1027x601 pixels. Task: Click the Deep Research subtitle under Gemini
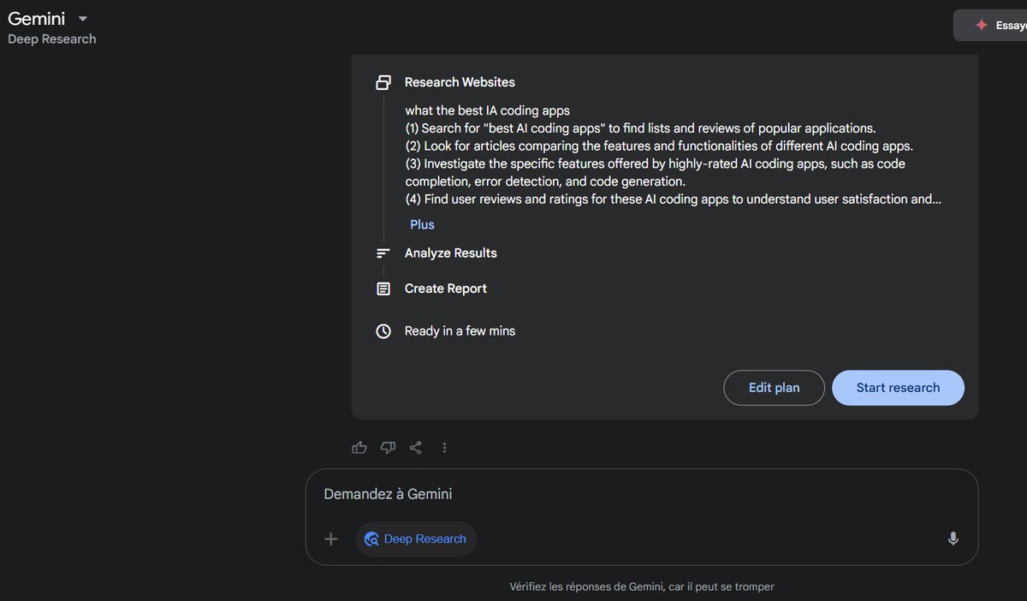[52, 39]
